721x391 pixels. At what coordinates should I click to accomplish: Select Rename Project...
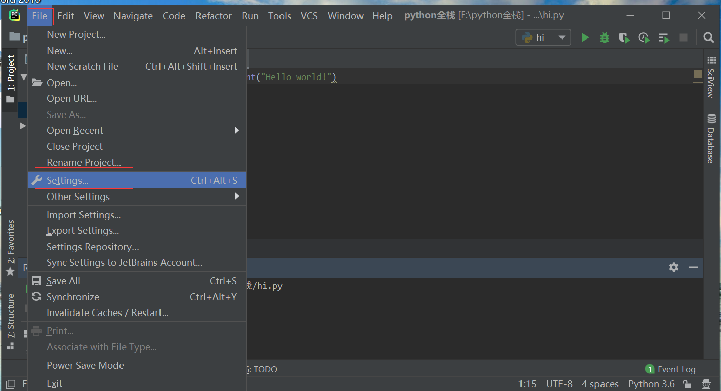pos(137,162)
